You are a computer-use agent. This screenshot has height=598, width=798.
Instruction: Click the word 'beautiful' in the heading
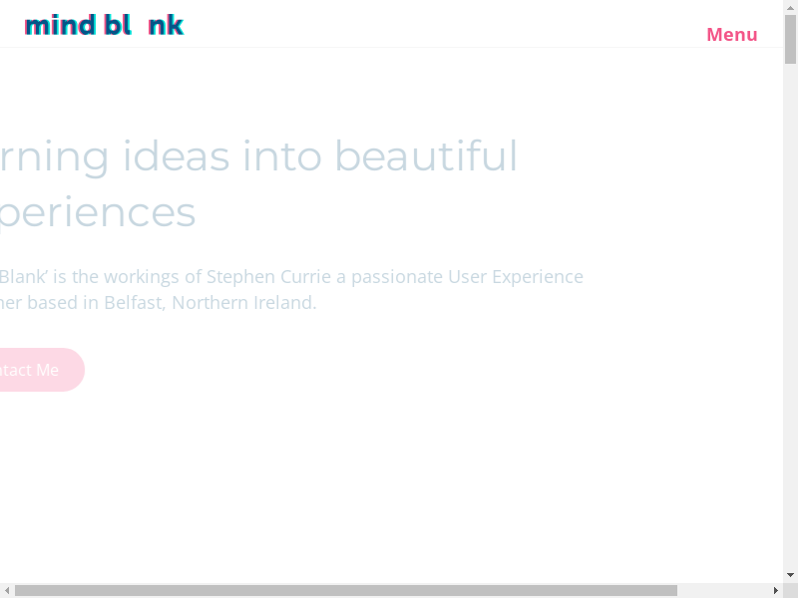pos(426,156)
